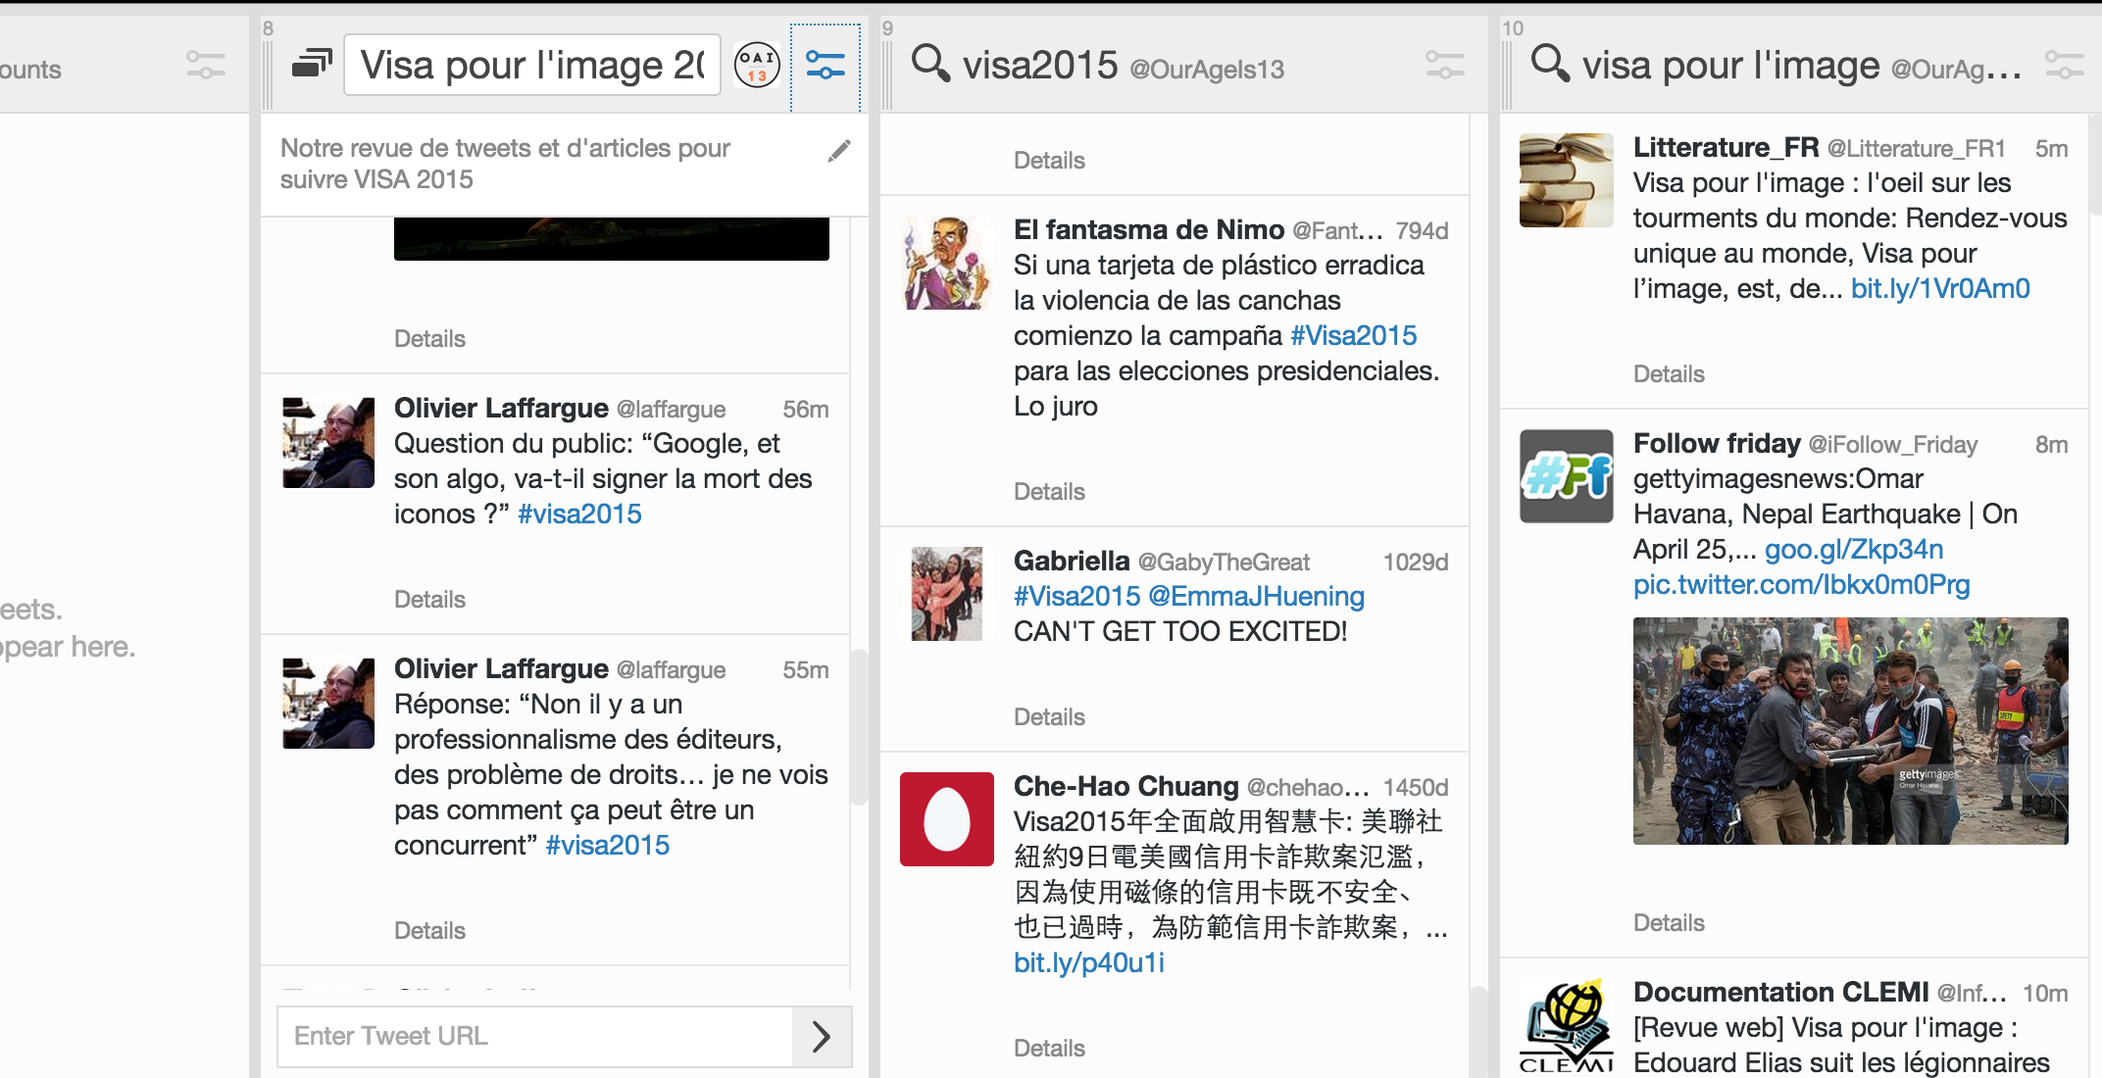Open Litterature_FR books avatar

(x=1566, y=180)
